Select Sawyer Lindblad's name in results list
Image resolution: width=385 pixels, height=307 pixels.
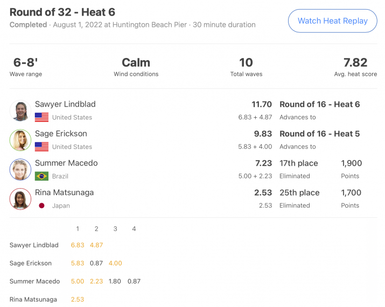pos(65,104)
